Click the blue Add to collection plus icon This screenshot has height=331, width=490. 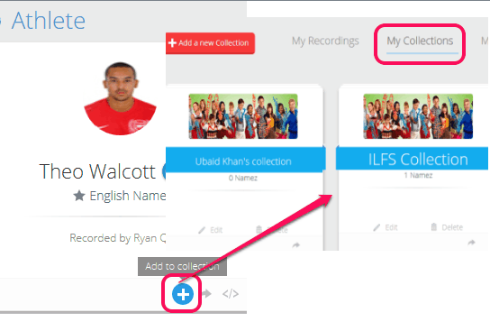pos(183,294)
